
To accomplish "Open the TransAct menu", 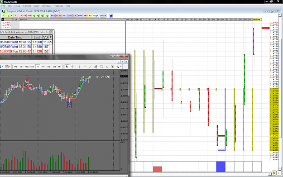I will (58, 6).
